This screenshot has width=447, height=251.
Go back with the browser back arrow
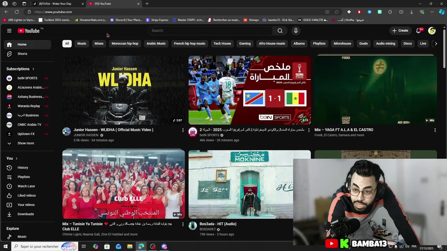click(6, 12)
